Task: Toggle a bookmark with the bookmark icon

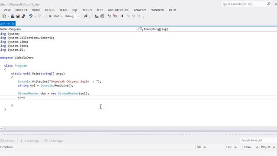Action: pos(122,16)
